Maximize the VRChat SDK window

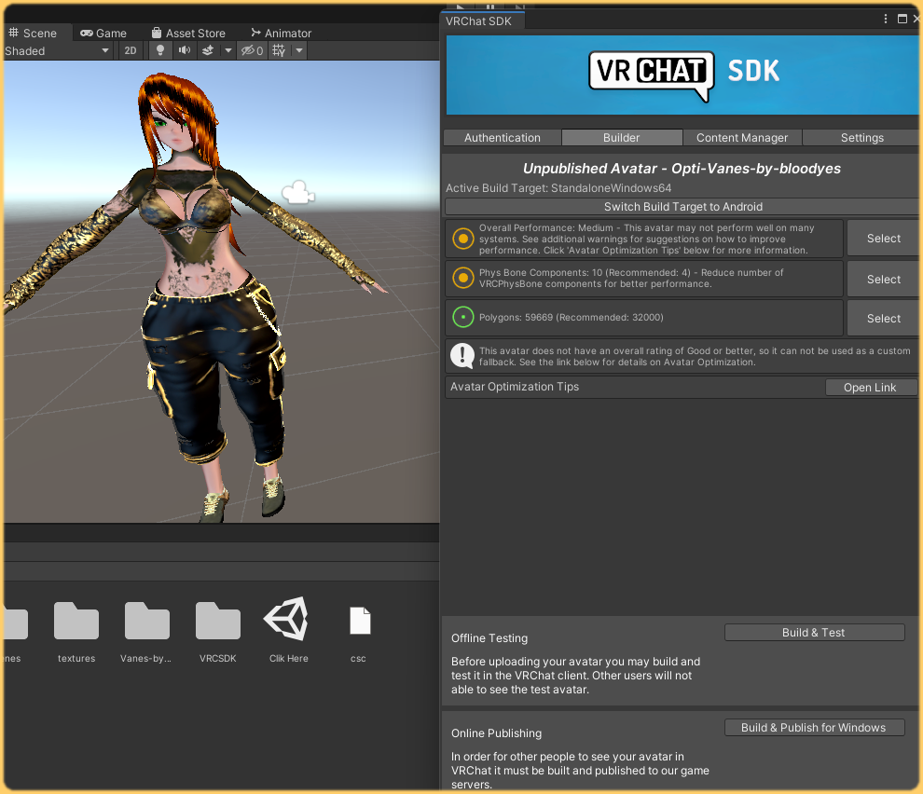(902, 19)
